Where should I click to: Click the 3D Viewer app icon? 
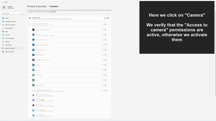point(33,70)
